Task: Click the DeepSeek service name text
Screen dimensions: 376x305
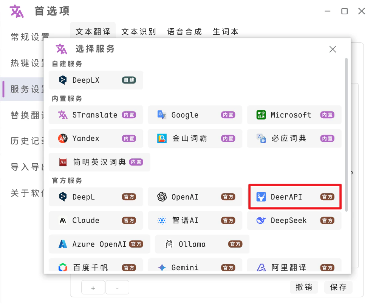Action: coord(289,220)
